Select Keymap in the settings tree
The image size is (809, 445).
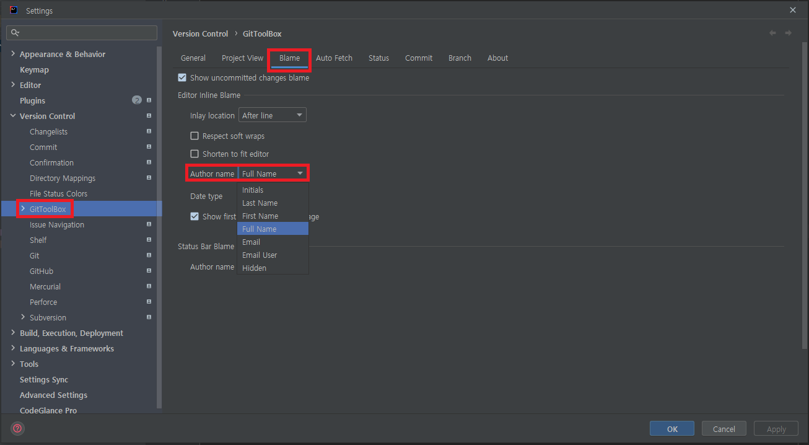pyautogui.click(x=34, y=69)
